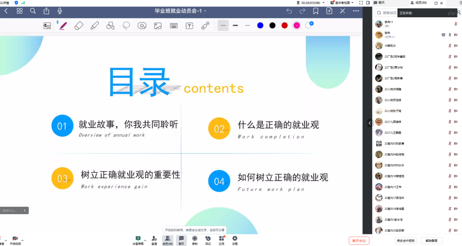Bookmark the current page
Viewport: 462px width, 246px height.
pos(316,11)
